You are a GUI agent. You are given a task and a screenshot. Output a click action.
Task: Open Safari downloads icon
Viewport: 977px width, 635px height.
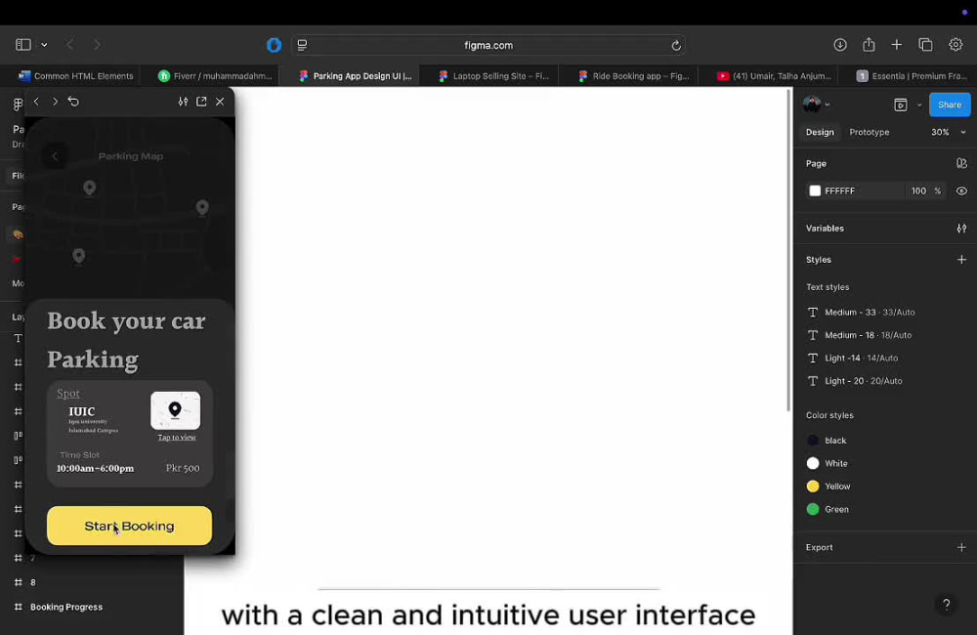tap(840, 45)
